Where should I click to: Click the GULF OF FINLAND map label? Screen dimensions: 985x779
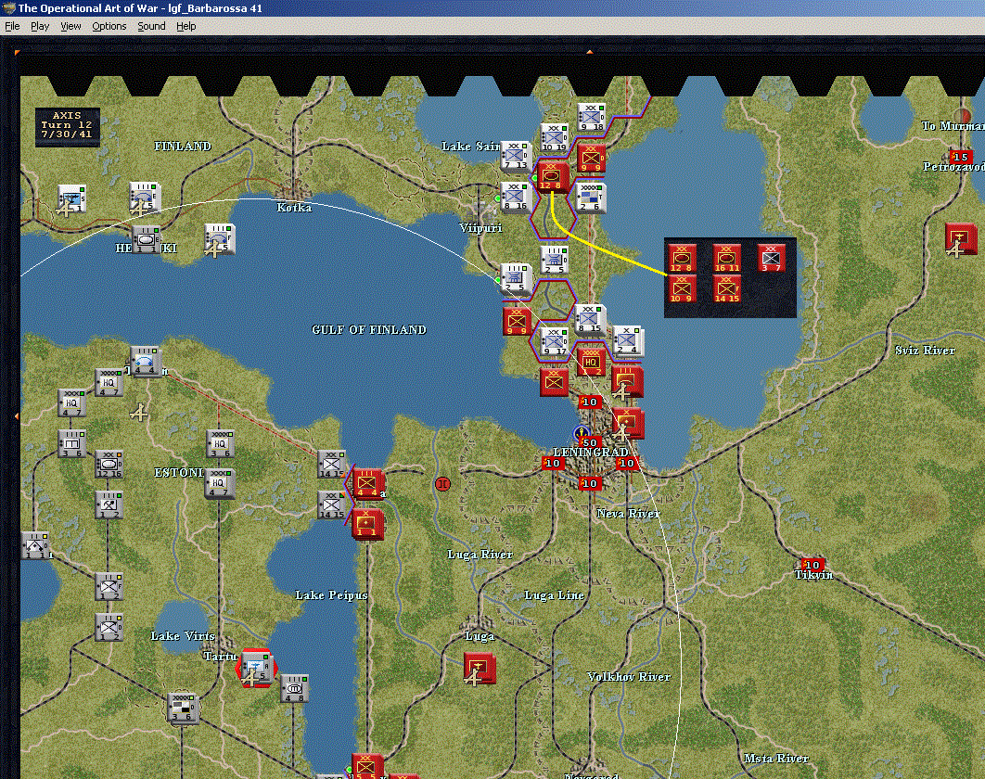point(369,330)
